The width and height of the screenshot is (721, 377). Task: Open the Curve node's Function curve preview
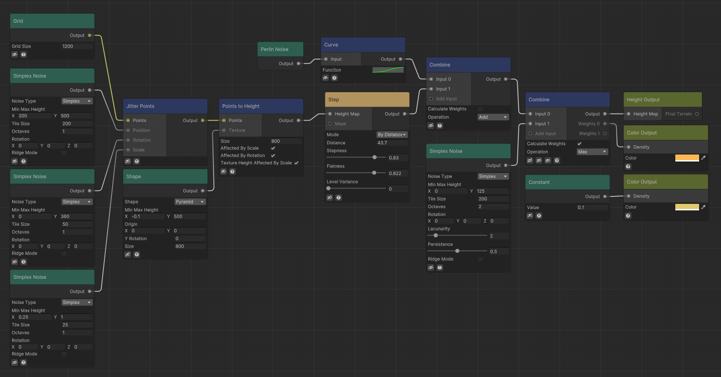click(388, 70)
